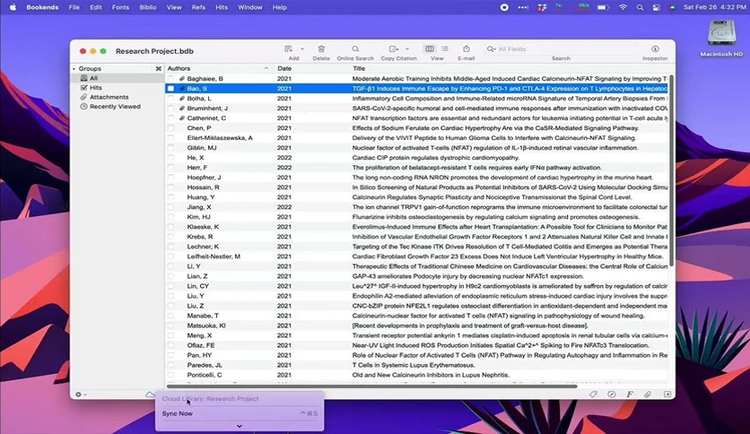The height and width of the screenshot is (434, 750).
Task: Open the Refs menu
Action: [x=198, y=7]
